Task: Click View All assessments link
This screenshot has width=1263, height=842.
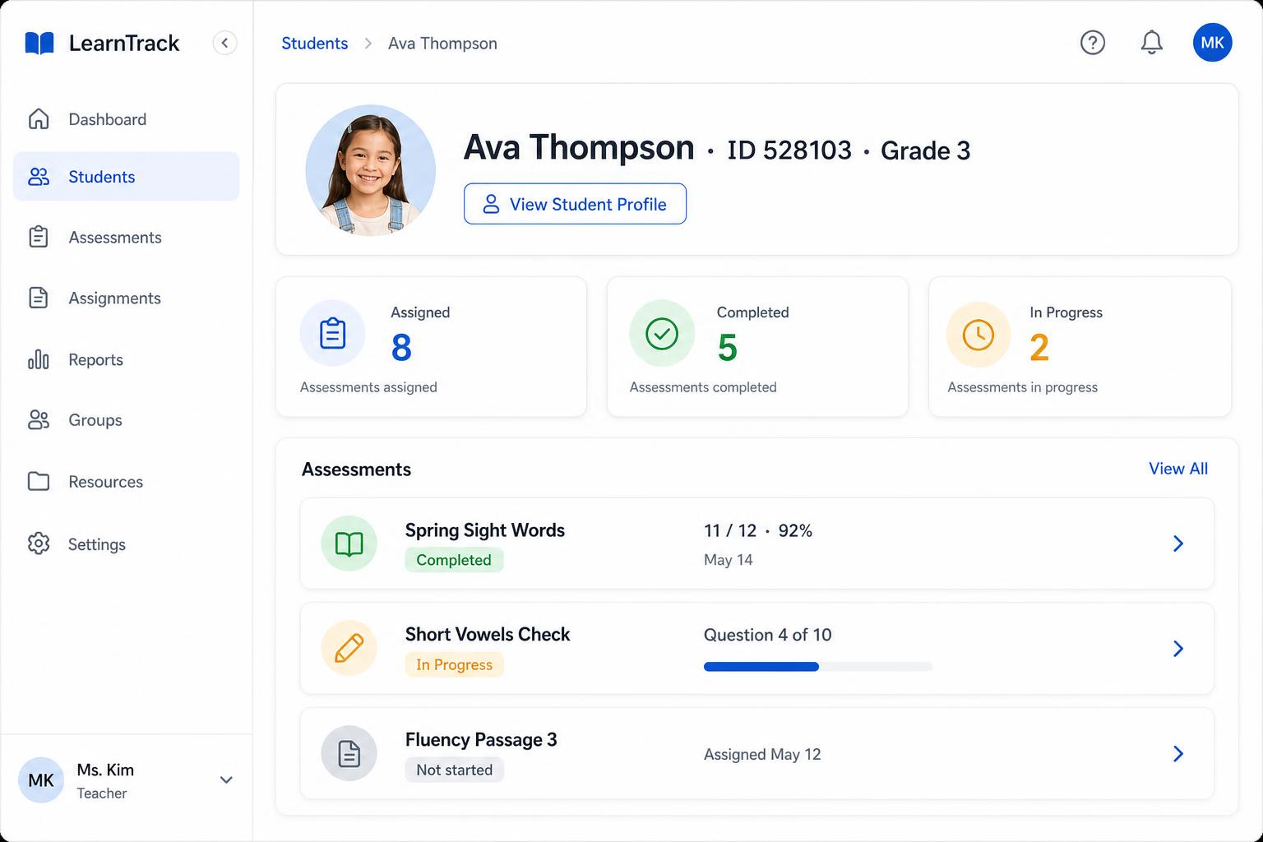Action: tap(1177, 469)
